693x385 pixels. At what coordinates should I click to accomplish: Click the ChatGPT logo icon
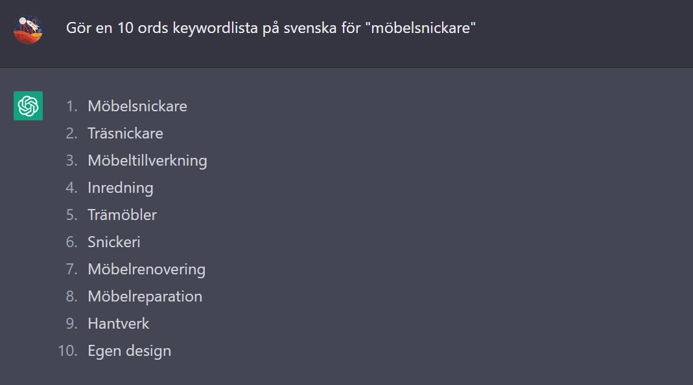click(28, 106)
